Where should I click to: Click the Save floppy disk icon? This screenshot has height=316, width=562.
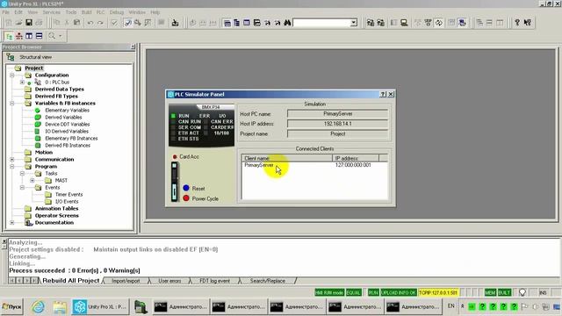point(29,23)
